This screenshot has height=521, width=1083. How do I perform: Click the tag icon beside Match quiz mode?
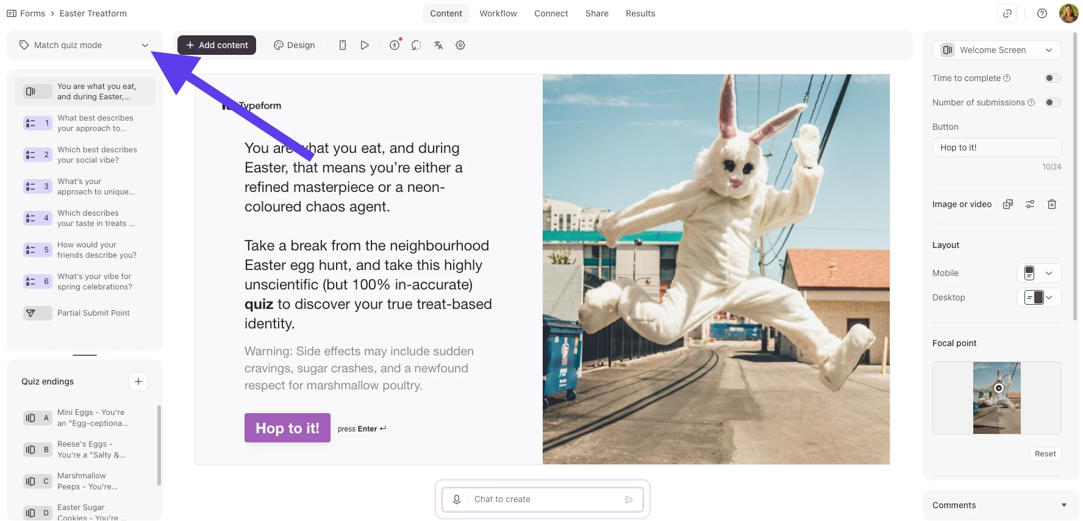[24, 45]
